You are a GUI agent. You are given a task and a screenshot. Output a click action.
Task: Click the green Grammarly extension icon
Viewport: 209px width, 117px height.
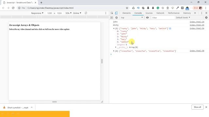158,8
